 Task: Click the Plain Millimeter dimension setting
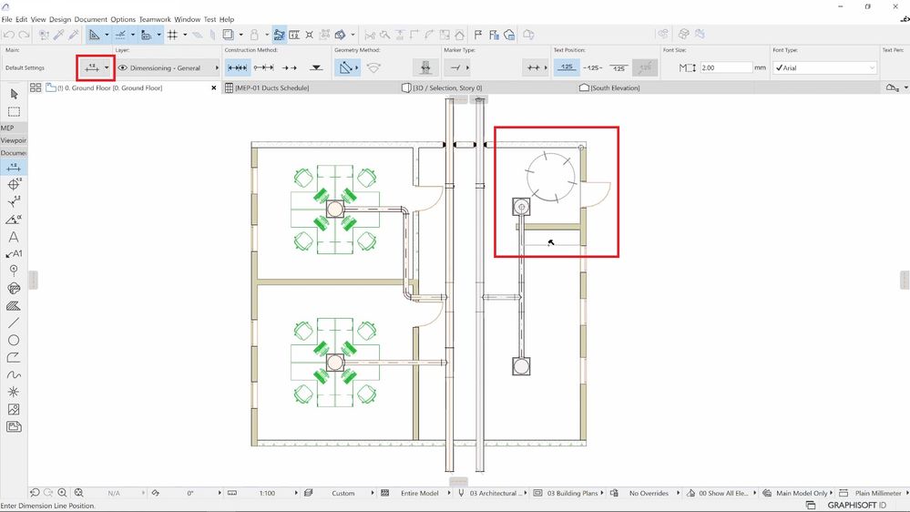[x=877, y=493]
